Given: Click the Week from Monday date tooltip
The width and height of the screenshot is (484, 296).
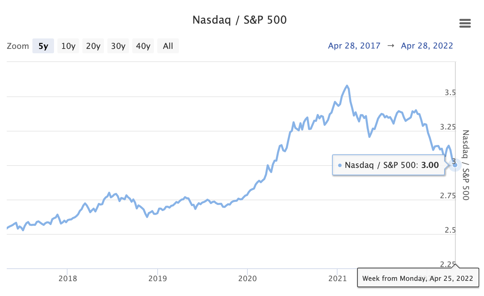Looking at the screenshot, I should point(418,278).
